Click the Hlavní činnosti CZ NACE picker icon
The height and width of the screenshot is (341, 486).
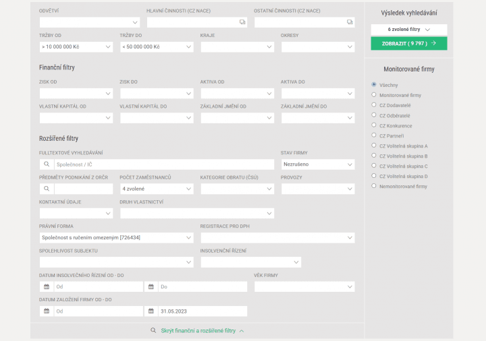(242, 22)
